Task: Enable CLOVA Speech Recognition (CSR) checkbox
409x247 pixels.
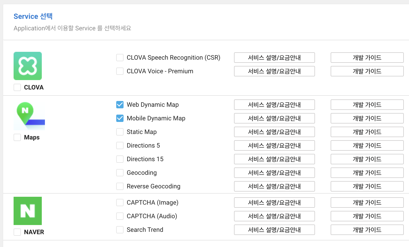Action: pos(120,58)
